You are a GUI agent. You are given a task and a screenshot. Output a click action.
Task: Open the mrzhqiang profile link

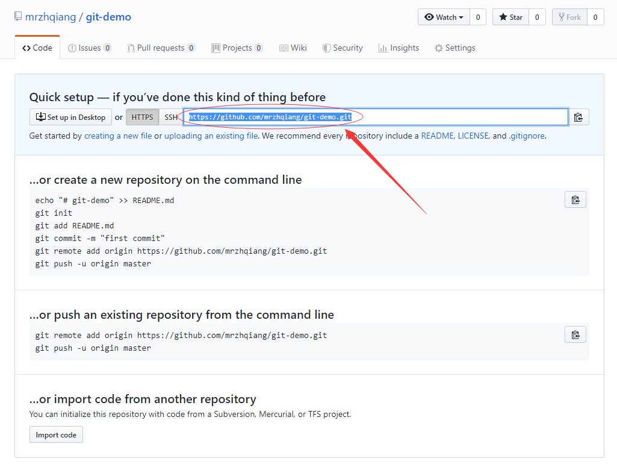(x=51, y=17)
